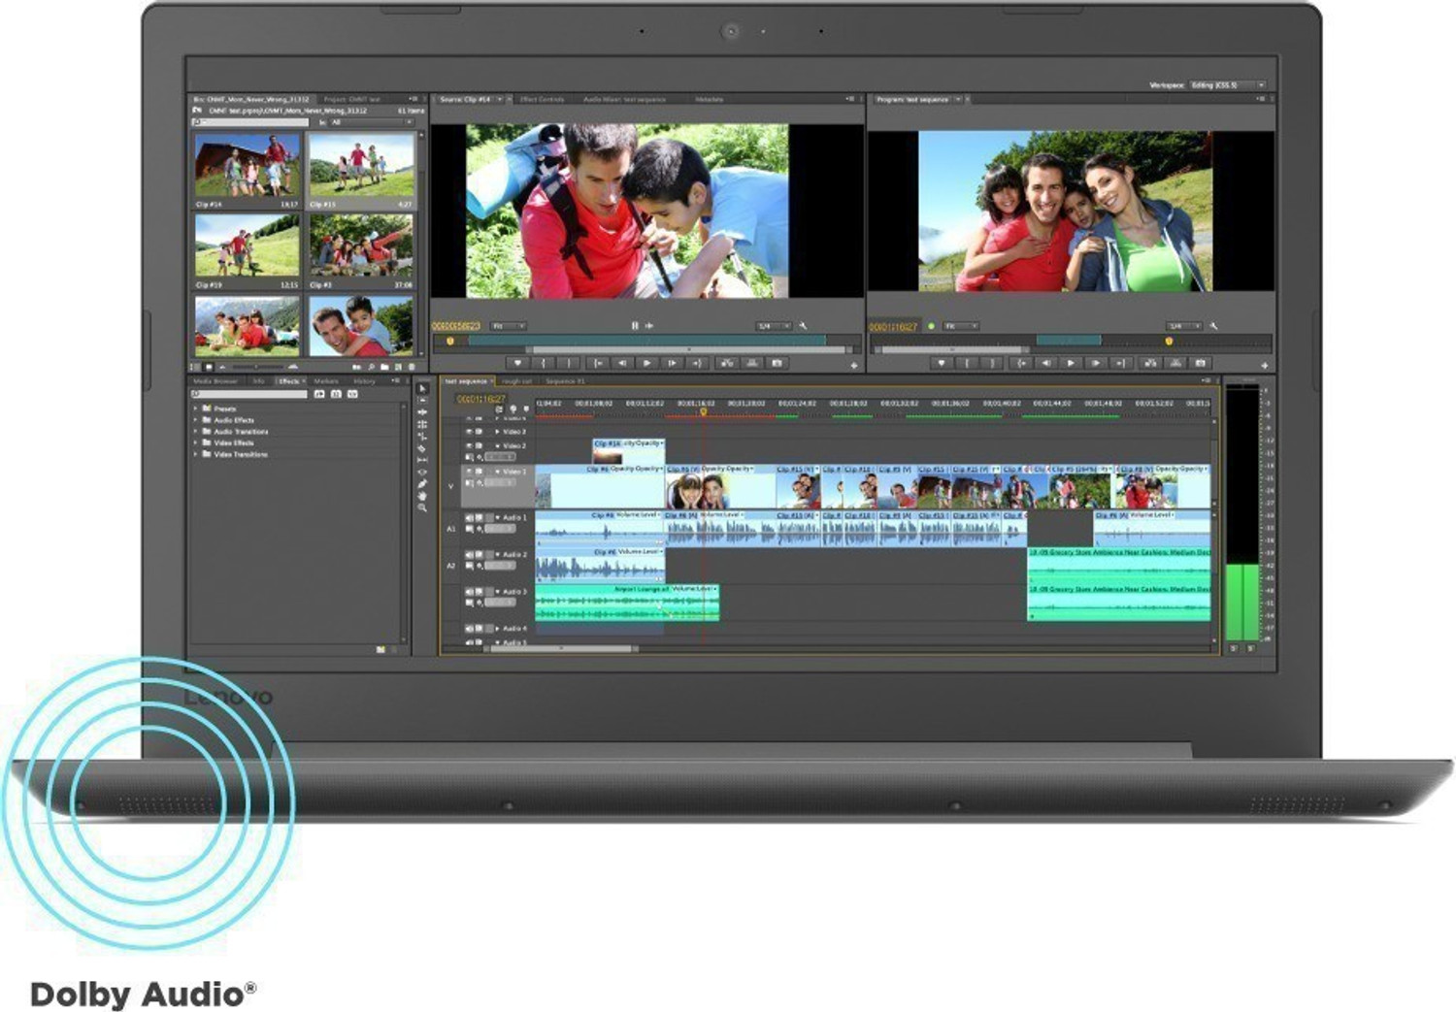Expand the Video Effects folder
Image resolution: width=1456 pixels, height=1012 pixels.
(x=196, y=442)
